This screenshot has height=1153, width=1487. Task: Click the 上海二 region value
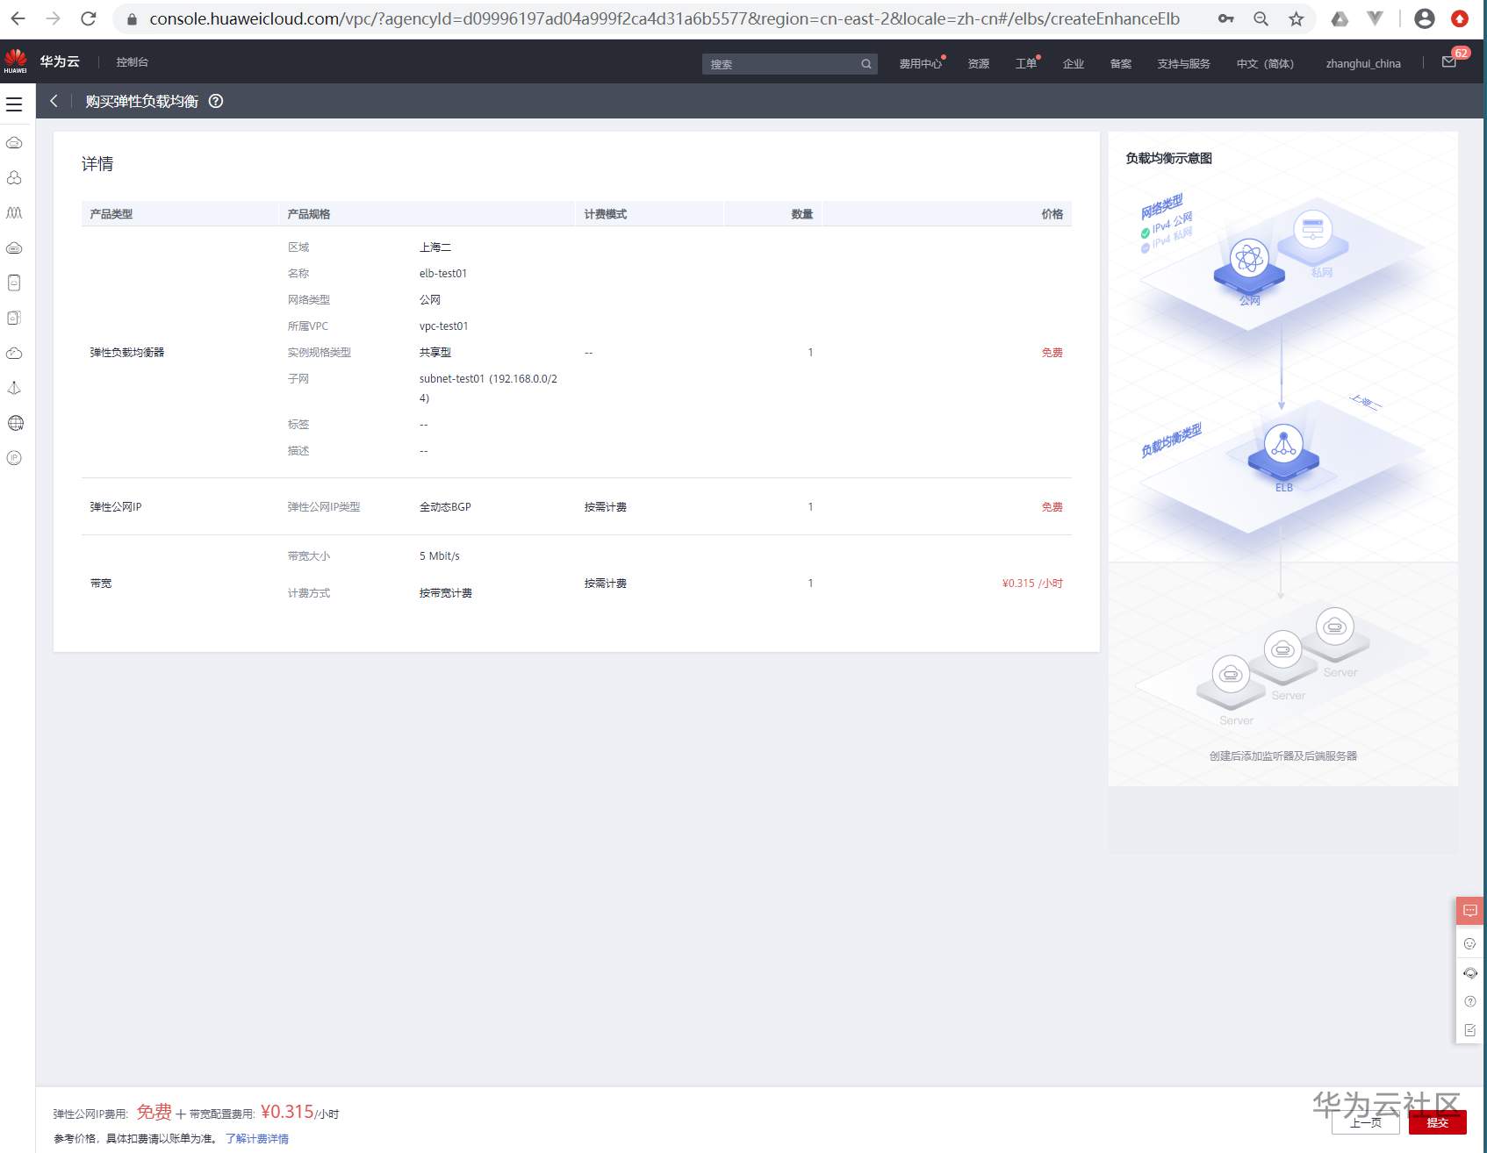coord(435,247)
